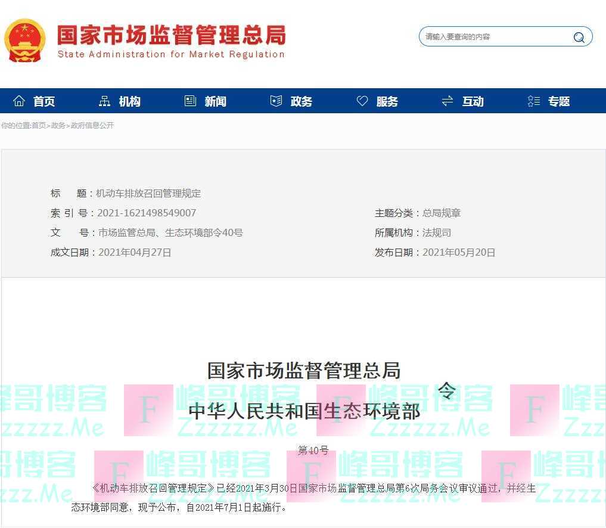Image resolution: width=606 pixels, height=528 pixels.
Task: Navigate to 互动 section
Action: point(473,102)
